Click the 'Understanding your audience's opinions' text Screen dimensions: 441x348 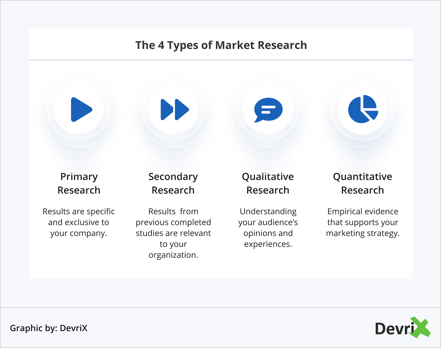pos(268,222)
